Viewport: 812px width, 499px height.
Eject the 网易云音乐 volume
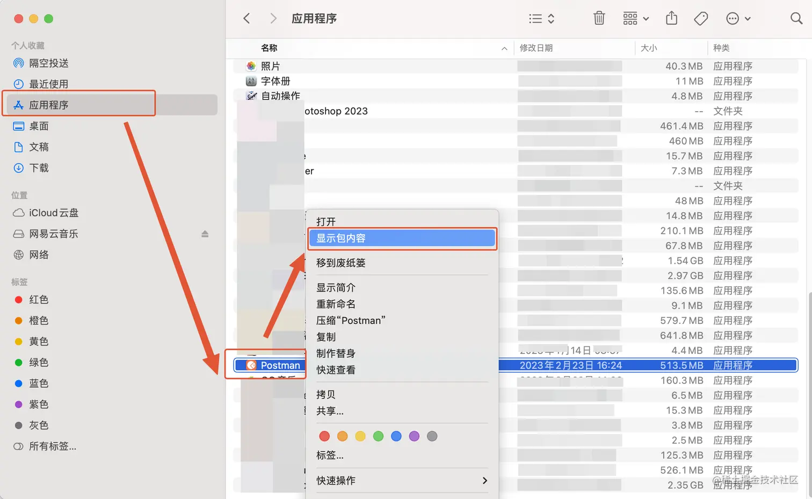[205, 234]
